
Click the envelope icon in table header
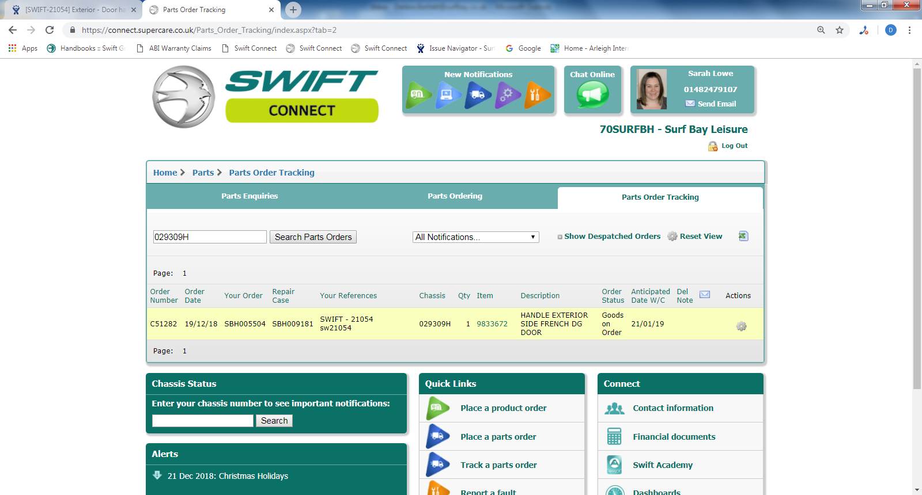[x=704, y=295]
